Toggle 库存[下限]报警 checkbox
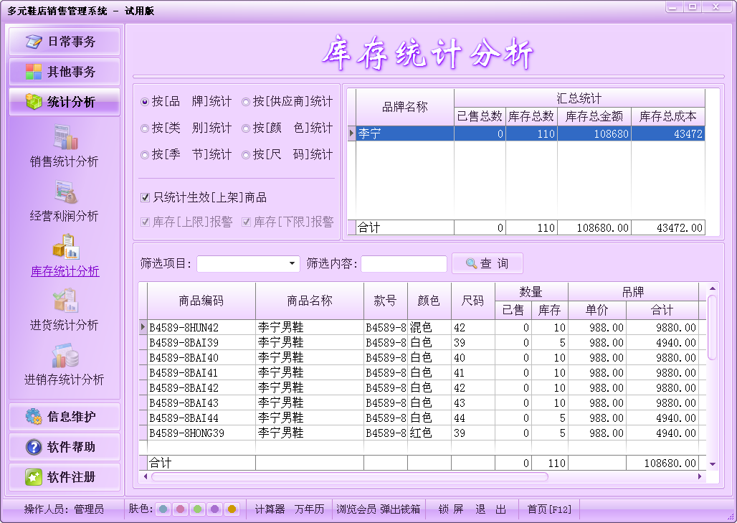The height and width of the screenshot is (523, 737). (246, 222)
